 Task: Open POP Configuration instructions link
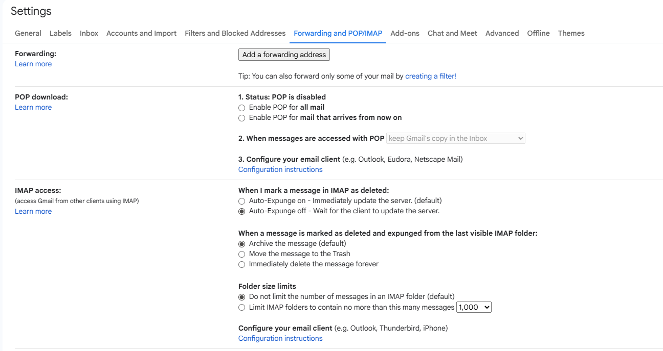[280, 169]
